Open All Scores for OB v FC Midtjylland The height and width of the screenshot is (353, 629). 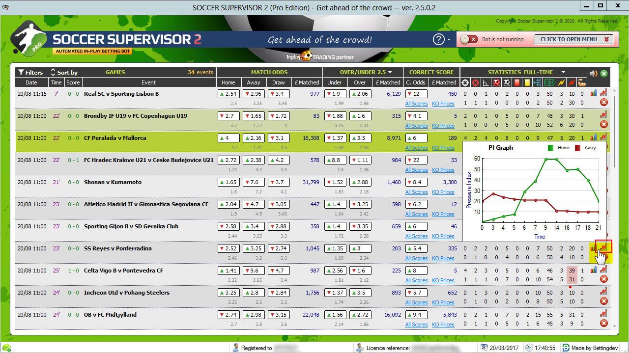[x=416, y=325]
